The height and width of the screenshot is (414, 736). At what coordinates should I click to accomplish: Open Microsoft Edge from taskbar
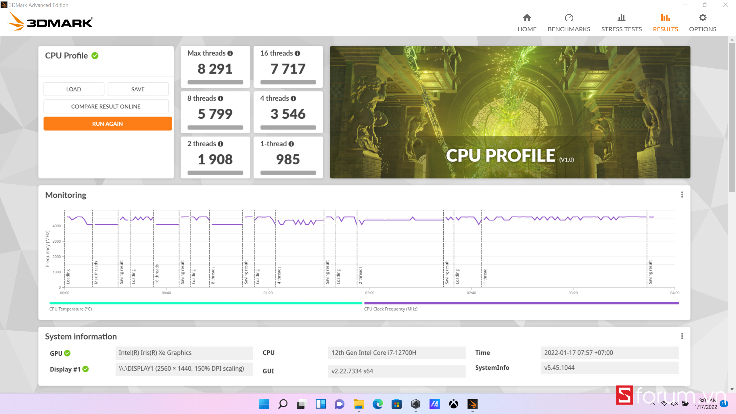click(x=377, y=404)
